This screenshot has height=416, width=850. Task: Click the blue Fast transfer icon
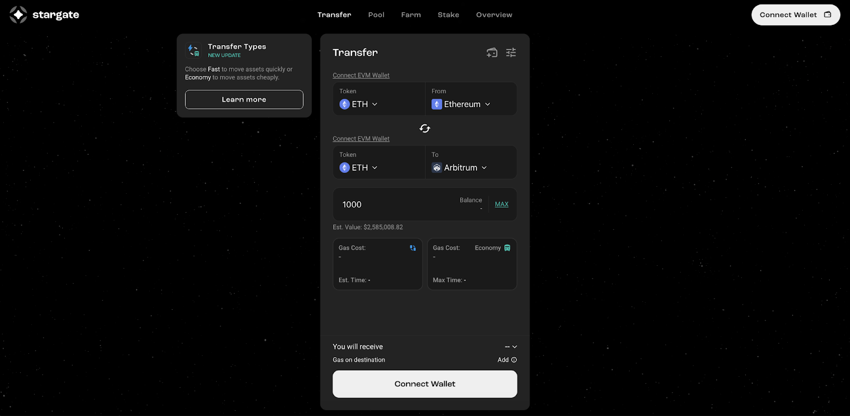413,248
